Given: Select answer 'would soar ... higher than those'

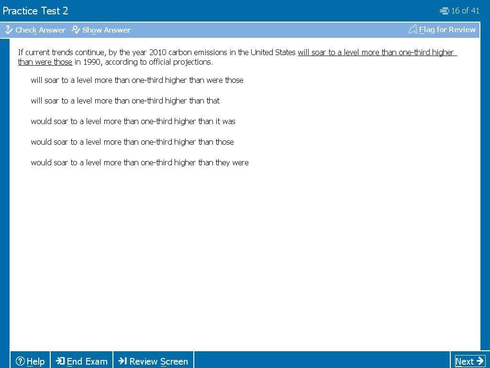Looking at the screenshot, I should pyautogui.click(x=132, y=142).
